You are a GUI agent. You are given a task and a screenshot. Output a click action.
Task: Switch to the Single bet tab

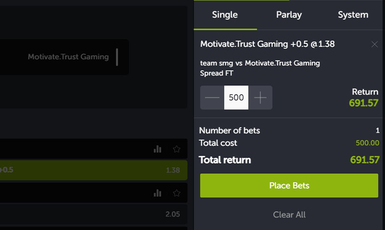[225, 15]
